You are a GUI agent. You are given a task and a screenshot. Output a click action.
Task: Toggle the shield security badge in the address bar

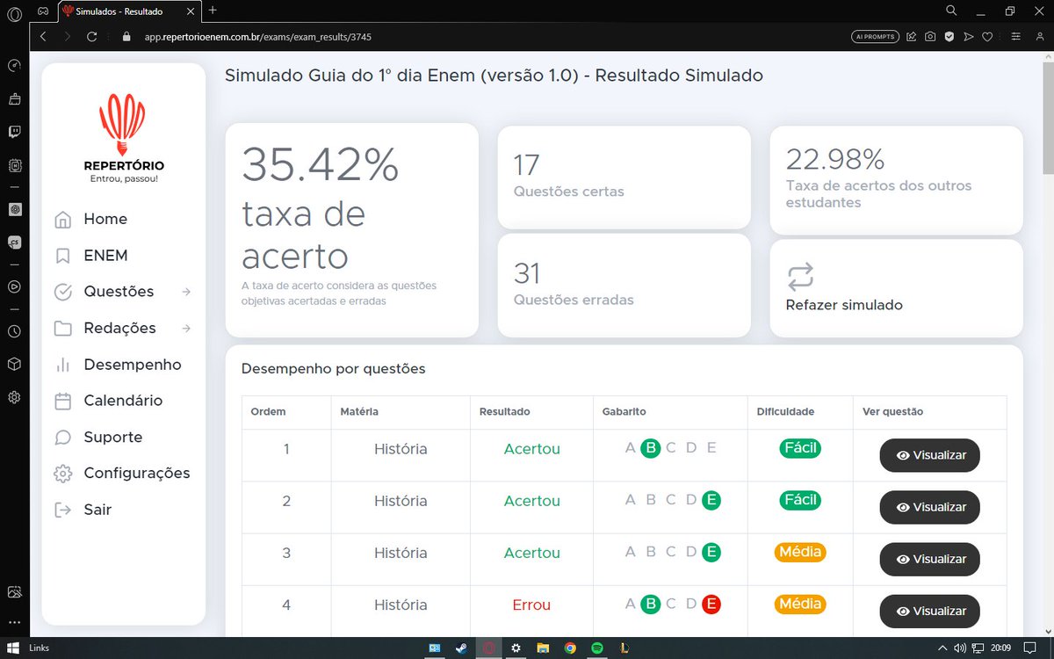point(949,37)
